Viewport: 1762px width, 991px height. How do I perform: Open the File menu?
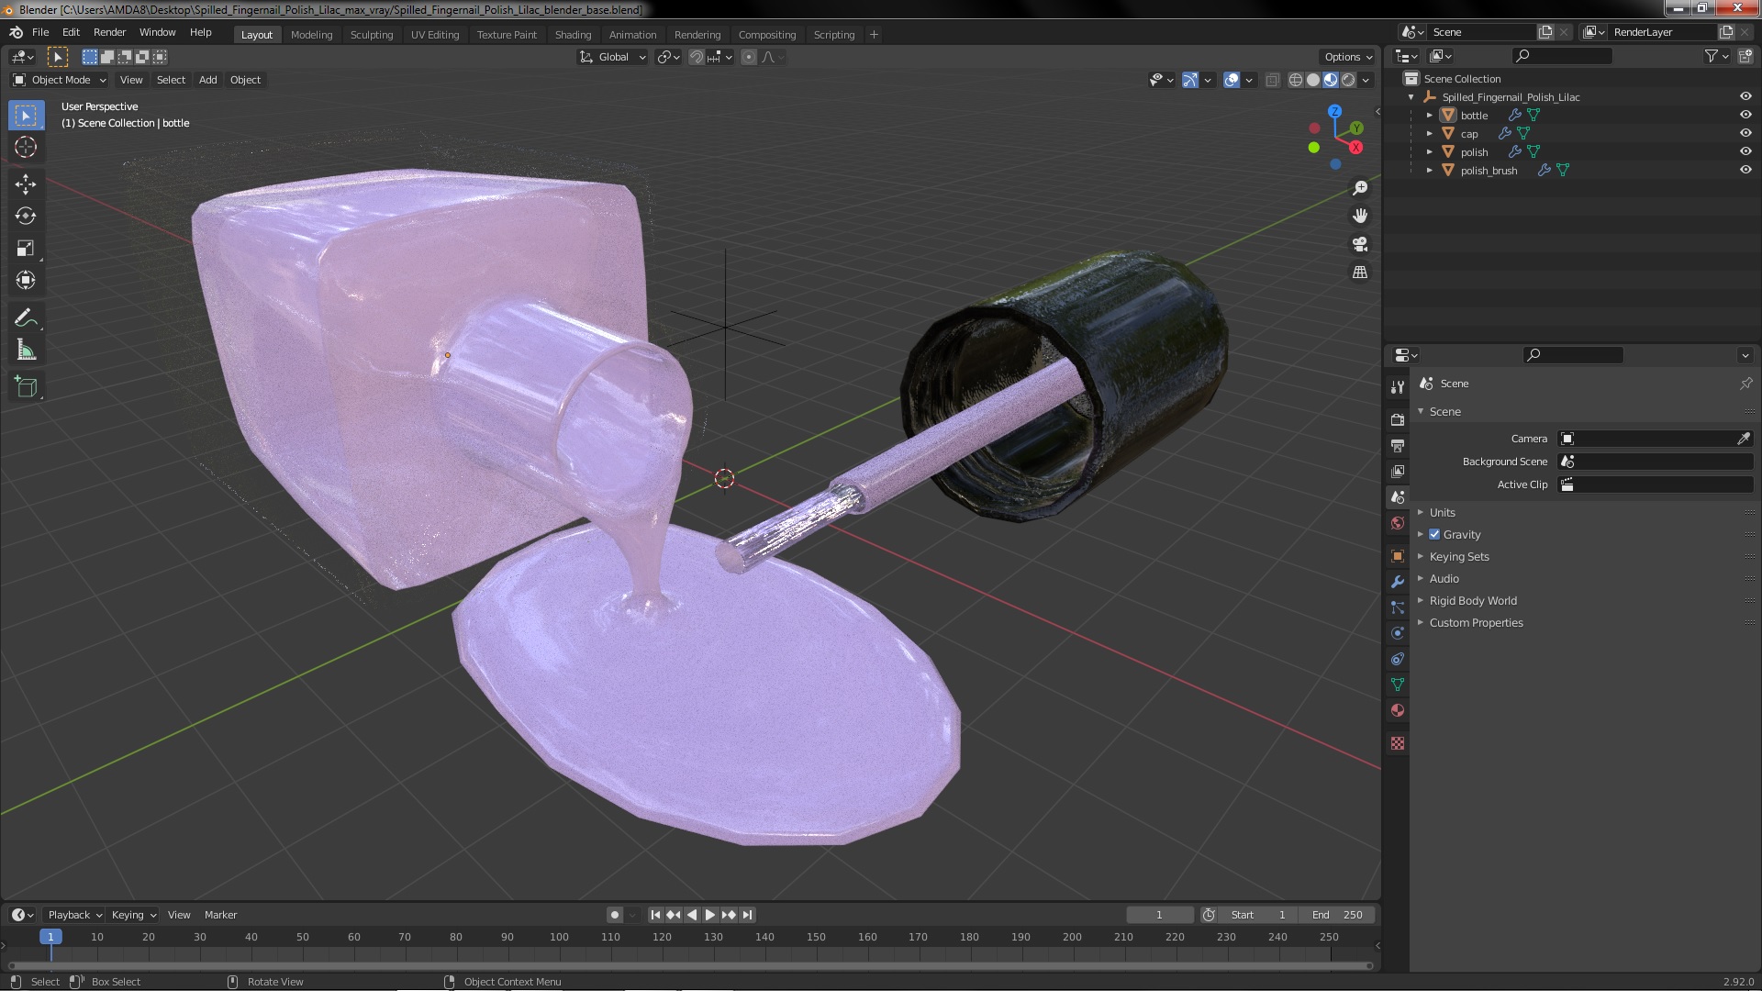coord(40,32)
